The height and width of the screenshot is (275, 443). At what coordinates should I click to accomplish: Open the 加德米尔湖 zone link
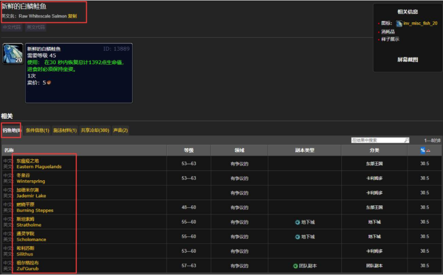tap(28, 190)
